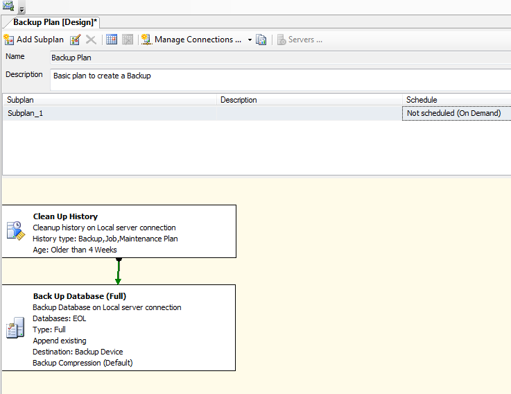Open the Subplan Schedule calendar icon
This screenshot has height=394, width=511.
[x=112, y=40]
